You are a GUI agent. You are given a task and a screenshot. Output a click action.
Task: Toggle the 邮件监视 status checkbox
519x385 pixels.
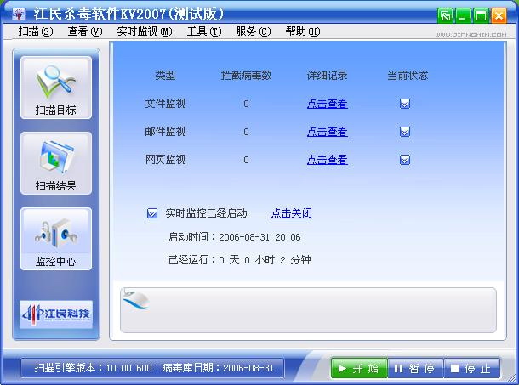[x=405, y=132]
